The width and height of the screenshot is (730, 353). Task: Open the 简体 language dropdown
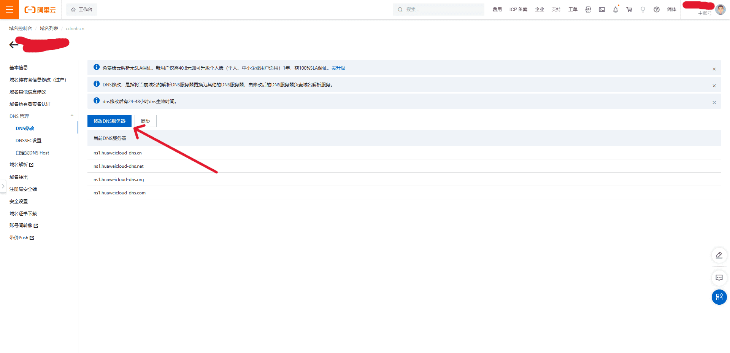point(671,10)
